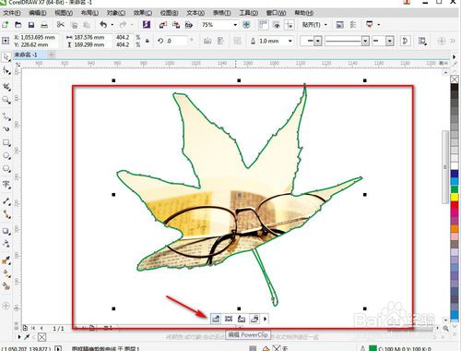
Task: Open the 对象(C) menu
Action: (116, 13)
